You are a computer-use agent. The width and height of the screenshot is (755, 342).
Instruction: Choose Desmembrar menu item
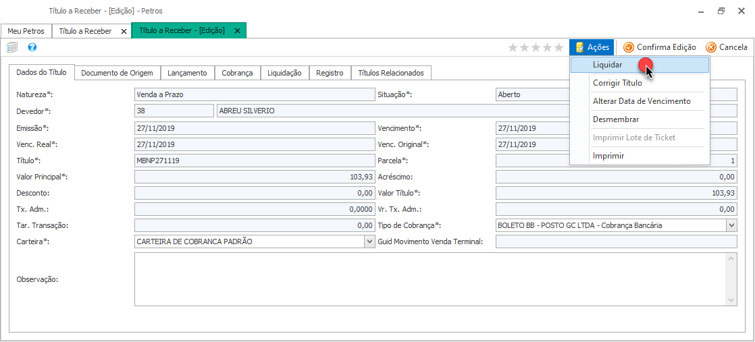pos(640,119)
